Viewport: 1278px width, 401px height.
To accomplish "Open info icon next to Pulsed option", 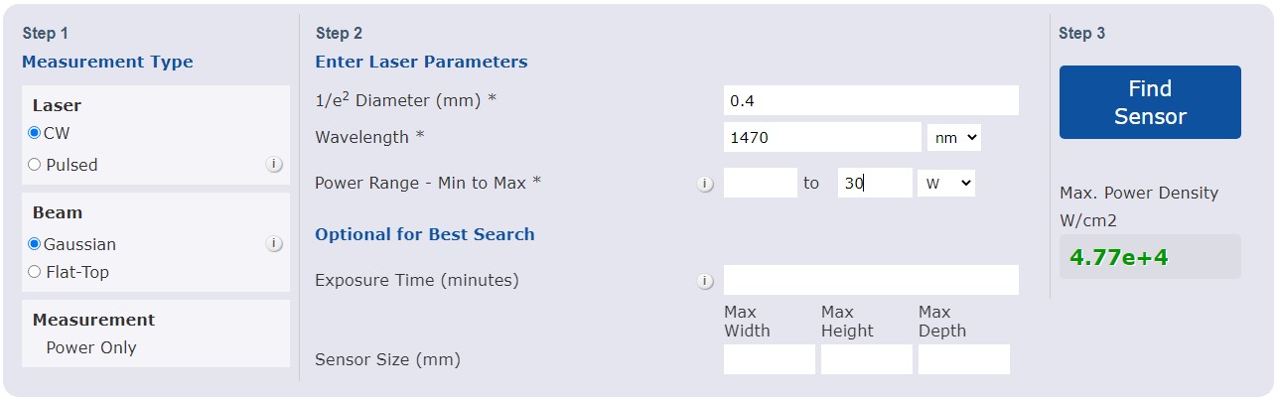I will (x=275, y=165).
